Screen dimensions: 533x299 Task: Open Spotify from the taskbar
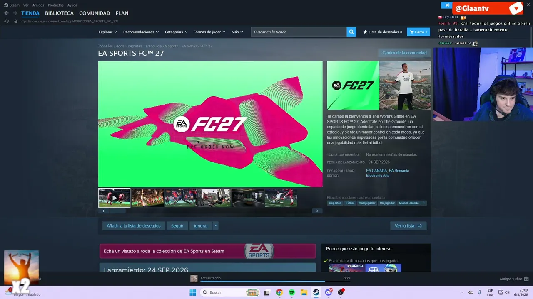click(x=291, y=292)
